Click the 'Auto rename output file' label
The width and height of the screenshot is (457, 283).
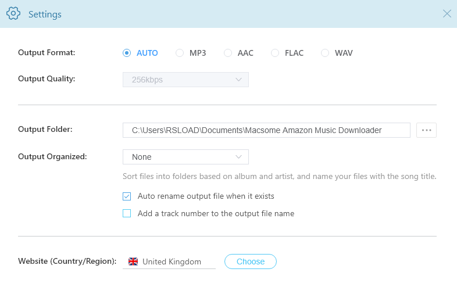tap(206, 196)
